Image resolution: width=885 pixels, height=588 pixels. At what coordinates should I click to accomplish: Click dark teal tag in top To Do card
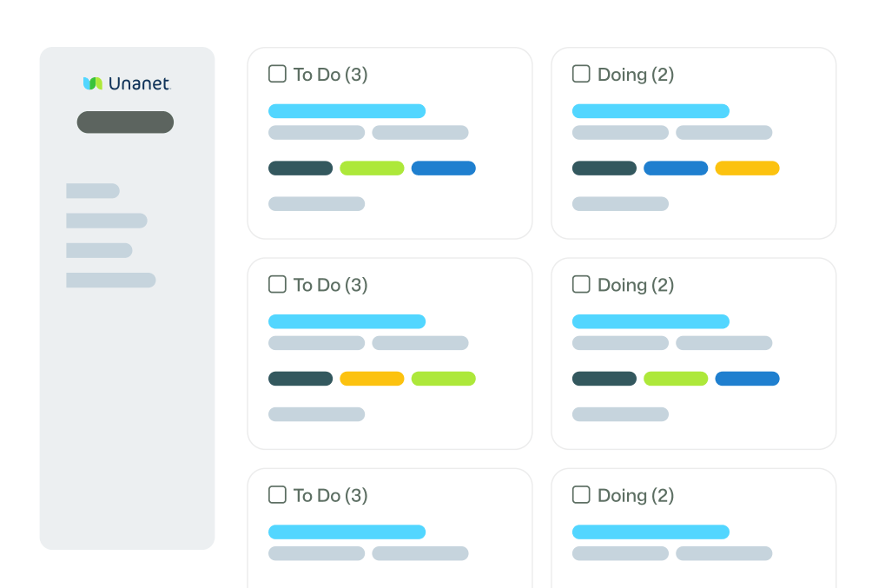pos(301,168)
